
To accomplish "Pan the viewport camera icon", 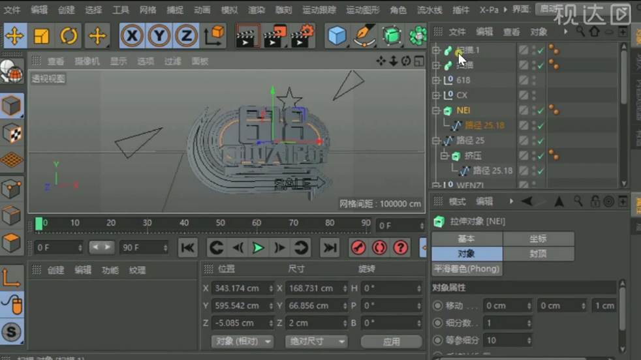I will click(x=381, y=61).
